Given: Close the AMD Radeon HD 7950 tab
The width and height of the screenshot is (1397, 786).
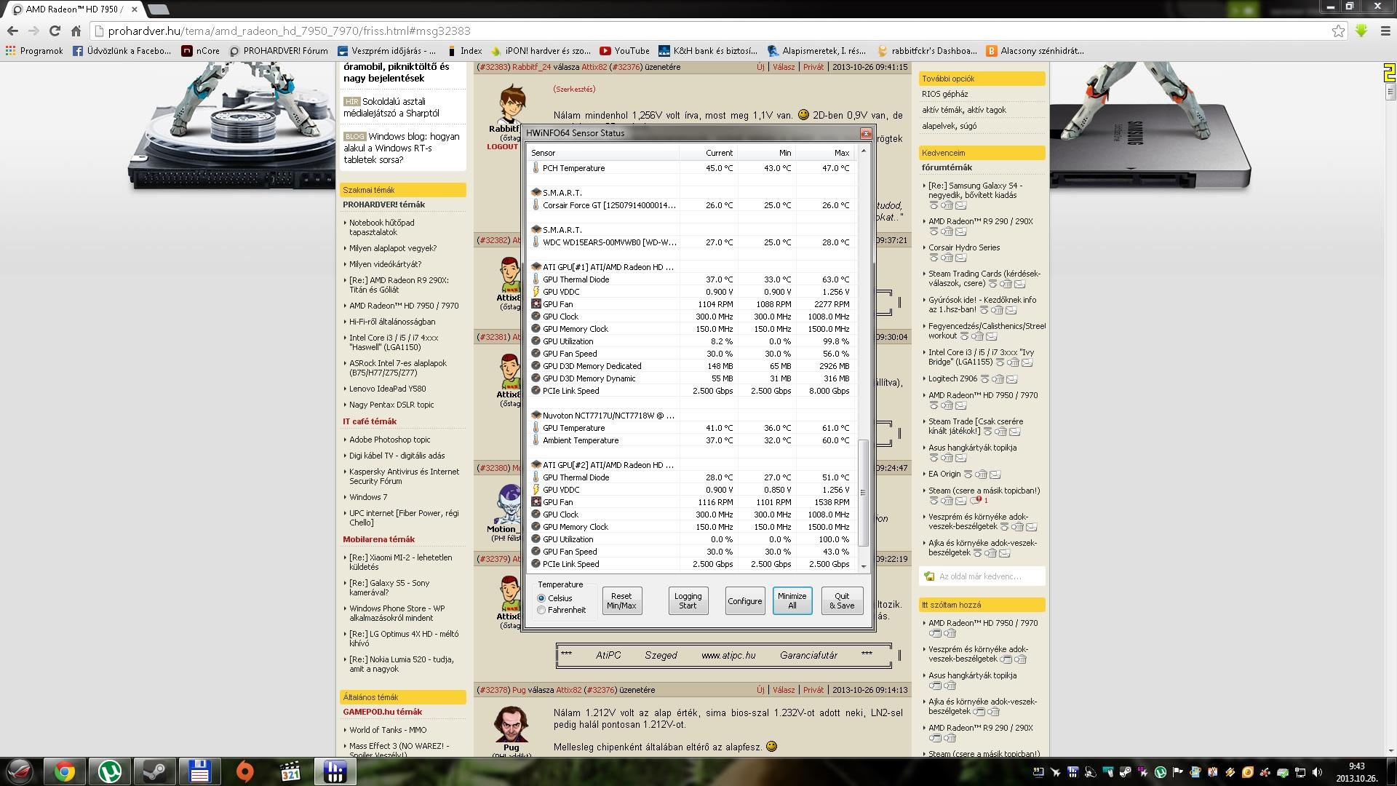Looking at the screenshot, I should point(134,9).
